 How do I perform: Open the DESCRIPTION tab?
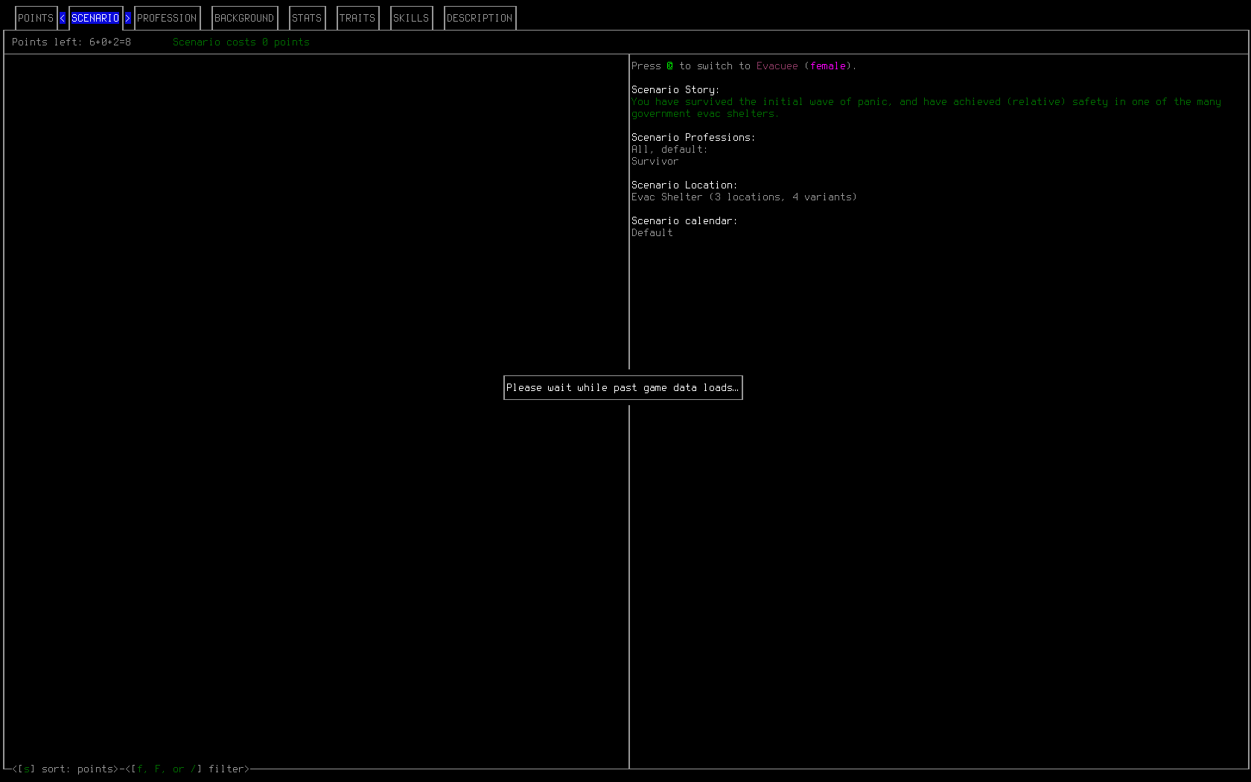[x=479, y=17]
